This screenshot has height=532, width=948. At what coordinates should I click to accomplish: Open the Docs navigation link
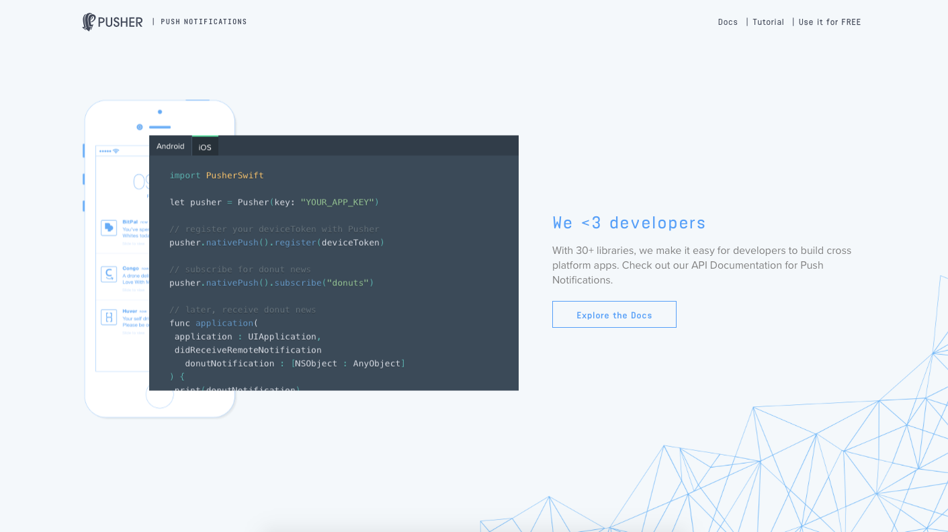point(728,22)
